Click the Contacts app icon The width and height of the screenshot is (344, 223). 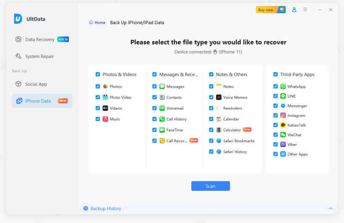[x=162, y=97]
